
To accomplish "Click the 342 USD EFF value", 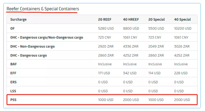I will 130,73.
